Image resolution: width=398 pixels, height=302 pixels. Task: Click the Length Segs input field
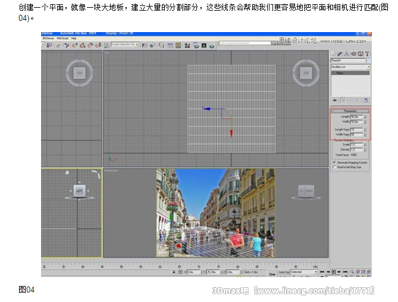[x=356, y=130]
